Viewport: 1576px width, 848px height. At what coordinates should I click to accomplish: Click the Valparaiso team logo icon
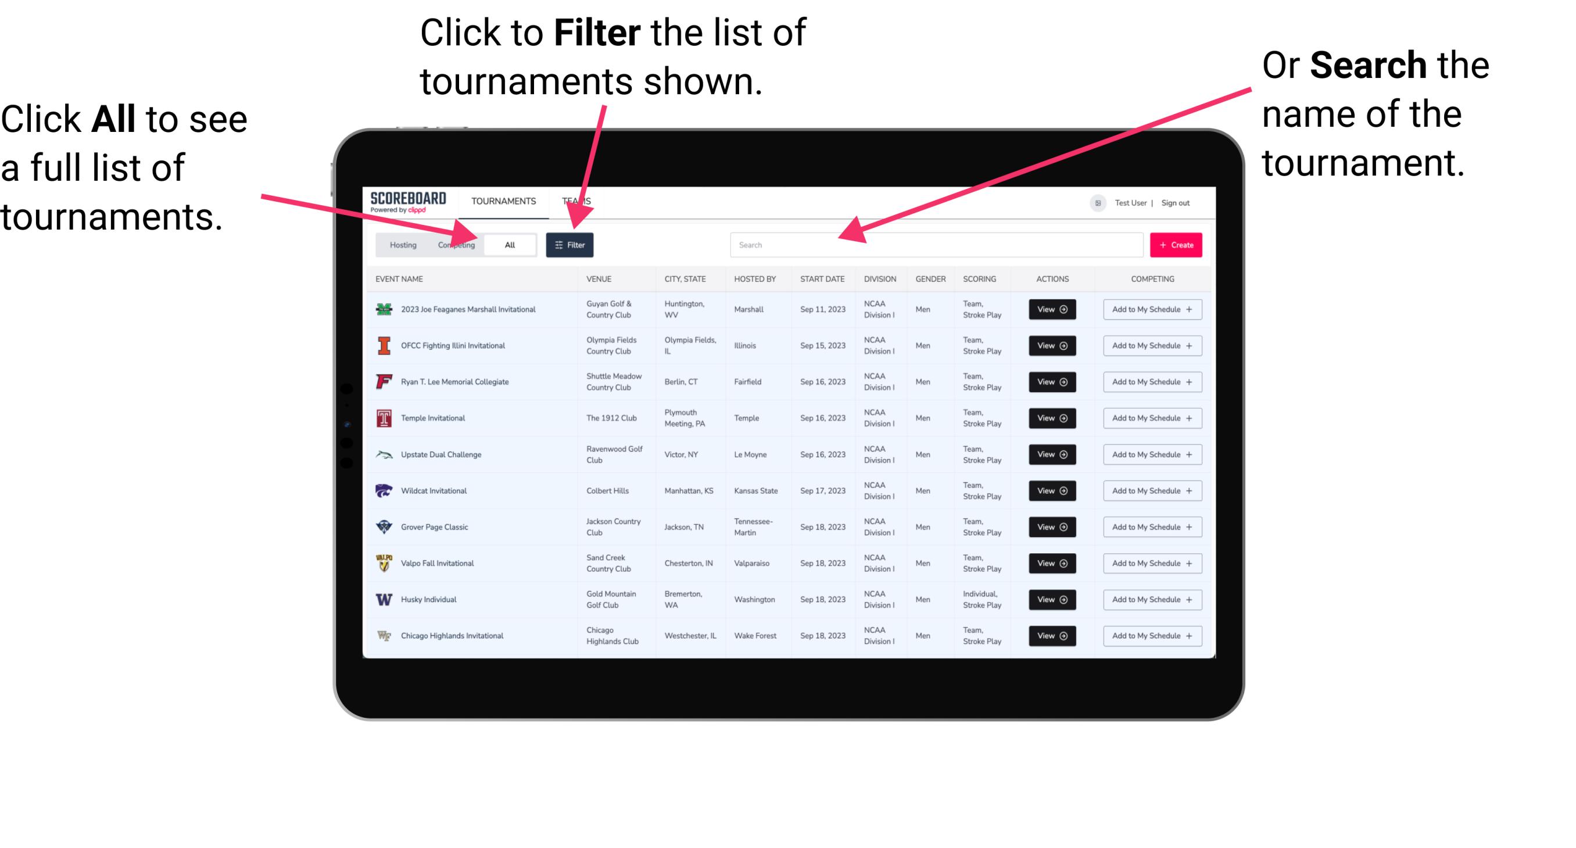(x=383, y=563)
